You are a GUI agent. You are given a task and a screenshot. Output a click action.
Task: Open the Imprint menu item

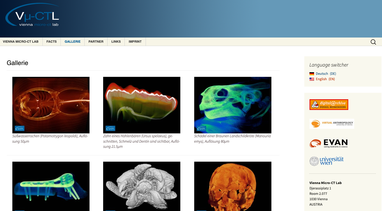point(135,42)
